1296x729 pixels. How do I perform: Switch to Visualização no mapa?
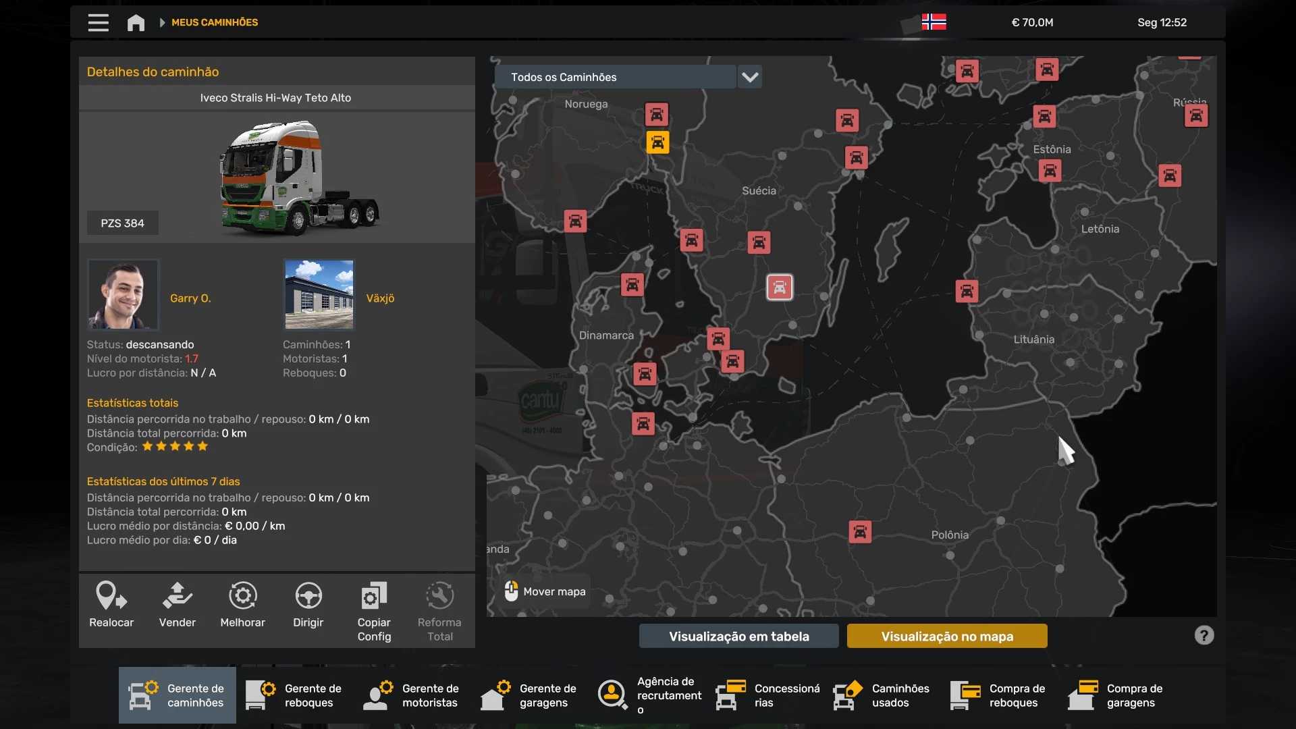946,636
